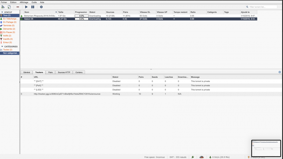Click the add torrent link toolbar icon
The image size is (283, 159).
(3, 7)
